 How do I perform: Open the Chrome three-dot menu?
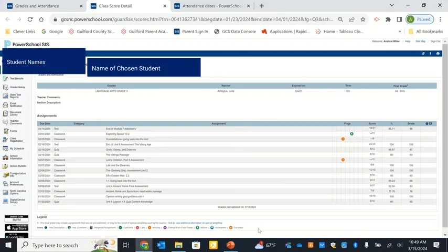(x=440, y=19)
